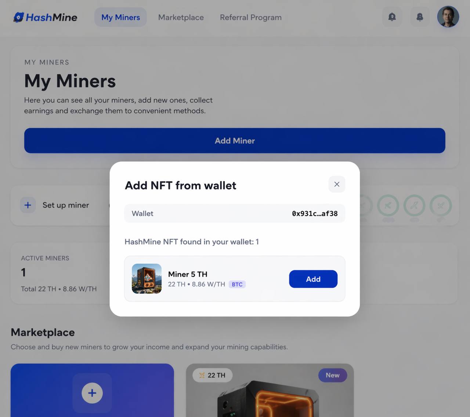Open the Marketplace tab

[x=181, y=17]
